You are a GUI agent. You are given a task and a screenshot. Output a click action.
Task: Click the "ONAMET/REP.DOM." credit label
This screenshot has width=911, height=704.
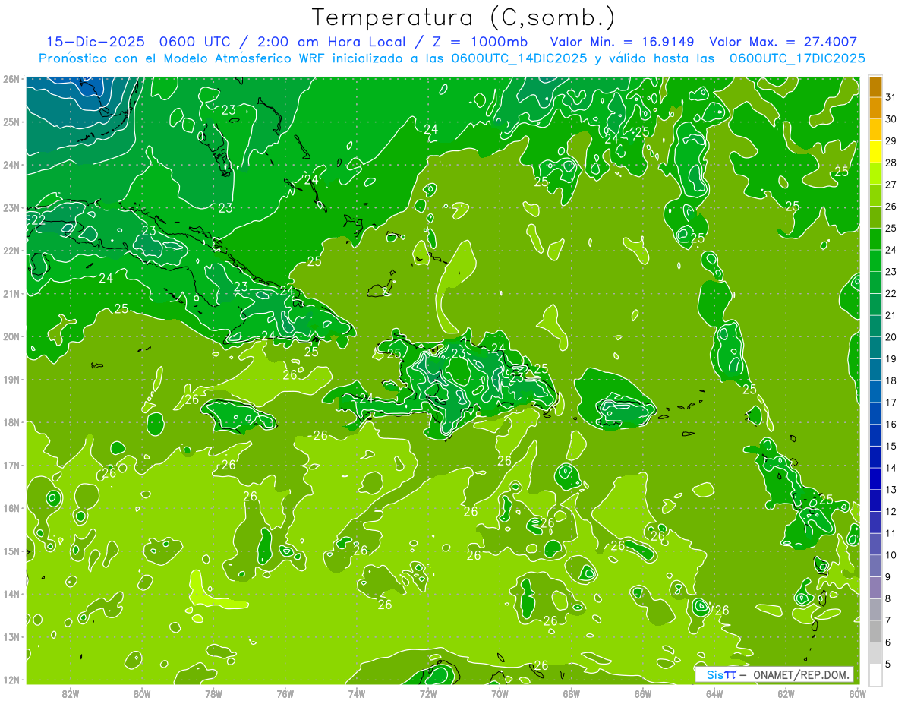coord(802,675)
